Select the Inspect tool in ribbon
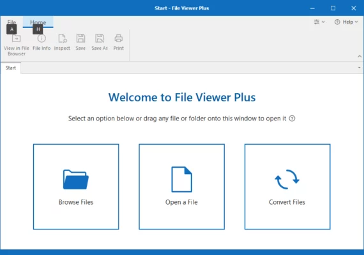 62,42
